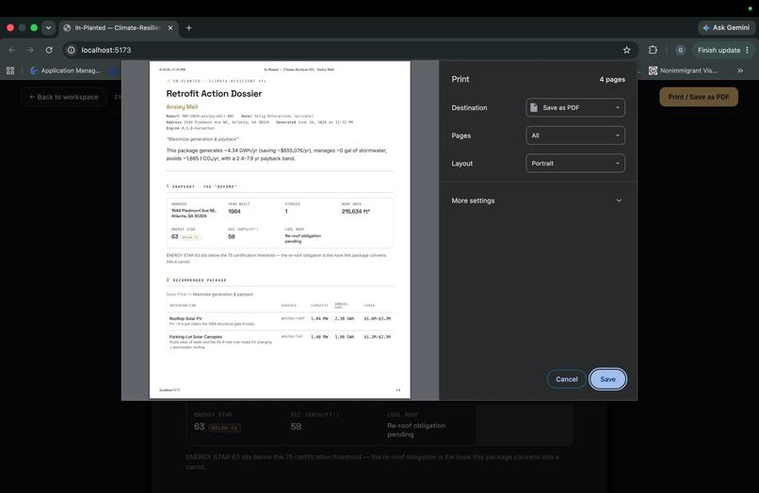This screenshot has height=493, width=759.
Task: Open the Destination Save as PDF dropdown
Action: click(x=575, y=107)
